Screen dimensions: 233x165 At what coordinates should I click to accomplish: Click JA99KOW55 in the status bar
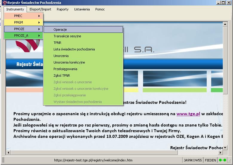(x=193, y=160)
